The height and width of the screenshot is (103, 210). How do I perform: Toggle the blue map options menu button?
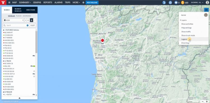coord(206,10)
